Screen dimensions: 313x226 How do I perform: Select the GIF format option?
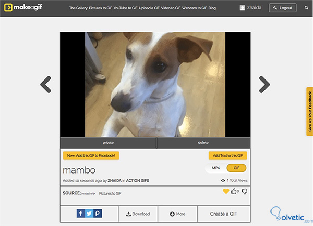pyautogui.click(x=236, y=168)
